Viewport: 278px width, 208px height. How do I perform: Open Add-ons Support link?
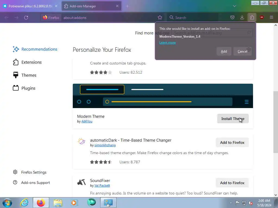[x=31, y=183]
